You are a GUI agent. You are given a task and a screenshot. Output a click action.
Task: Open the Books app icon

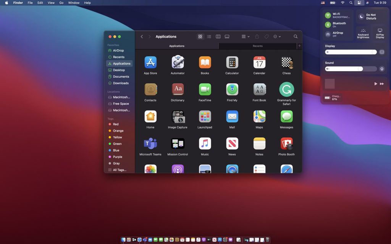[x=205, y=62]
